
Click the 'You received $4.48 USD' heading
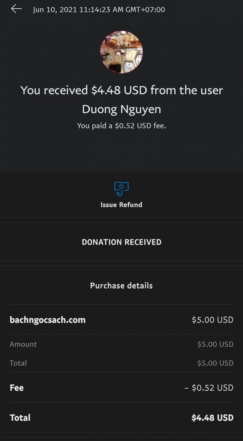coord(121,90)
